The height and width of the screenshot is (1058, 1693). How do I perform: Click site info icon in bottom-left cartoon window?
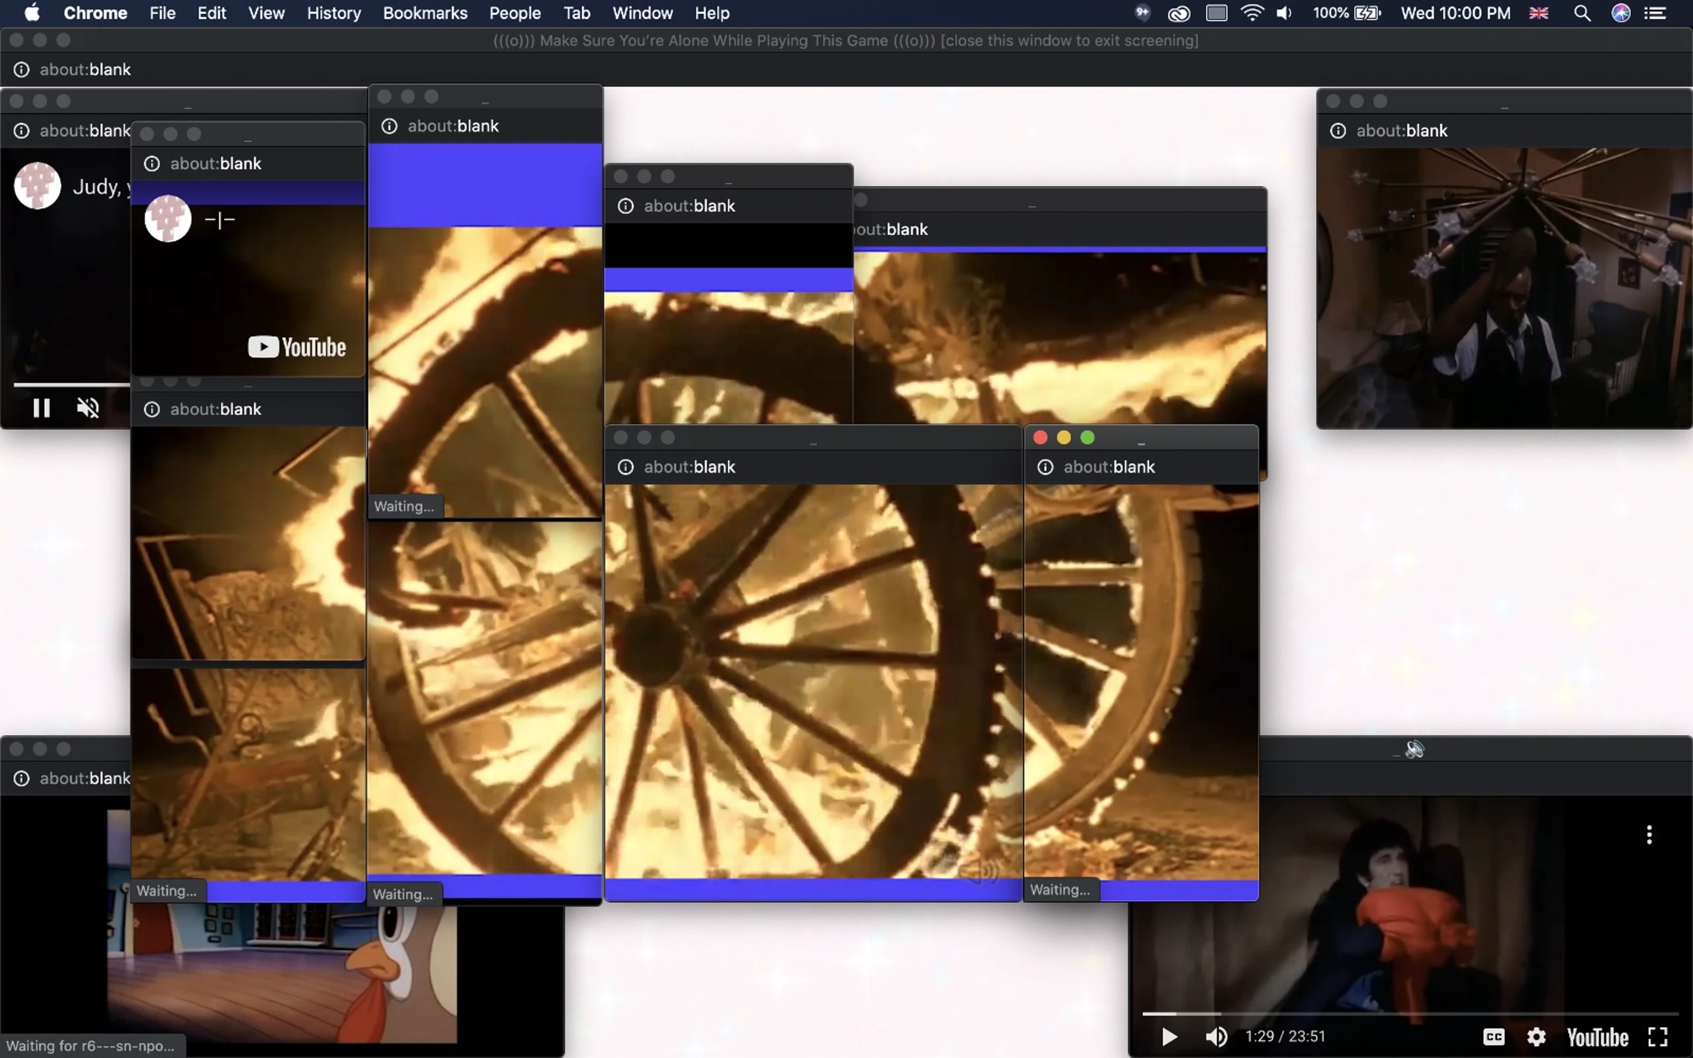coord(22,778)
